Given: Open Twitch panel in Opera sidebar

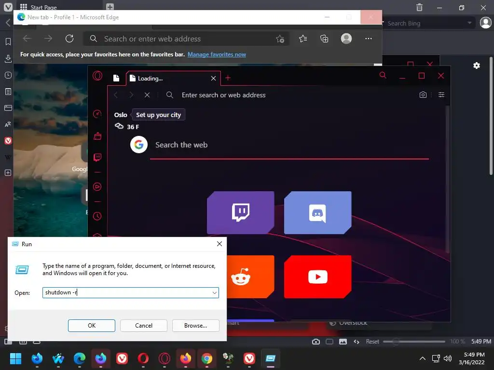Looking at the screenshot, I should tap(97, 158).
